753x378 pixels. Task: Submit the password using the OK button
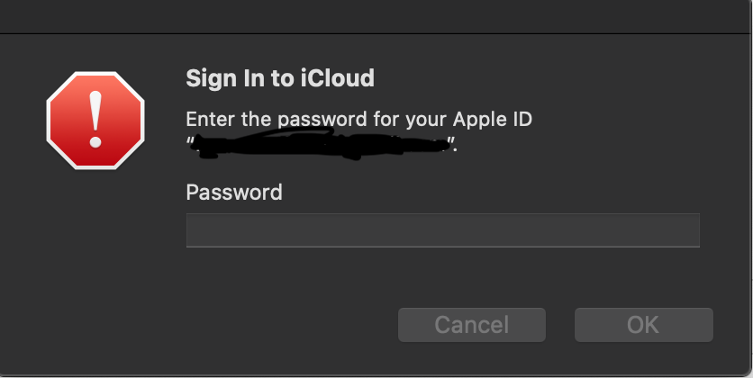pos(643,325)
